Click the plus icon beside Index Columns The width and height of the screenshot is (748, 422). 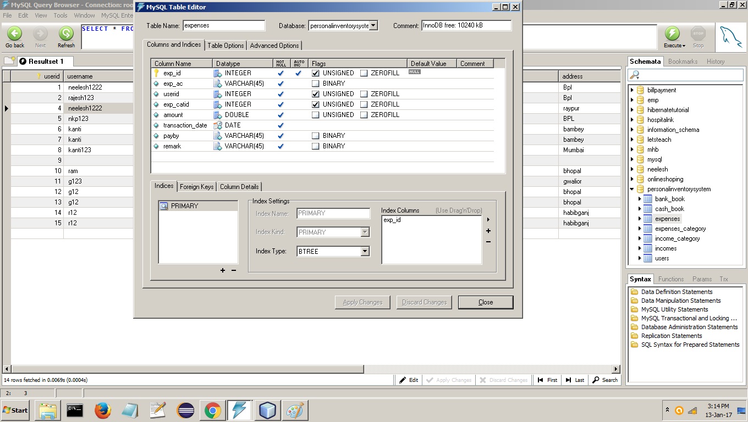click(488, 231)
